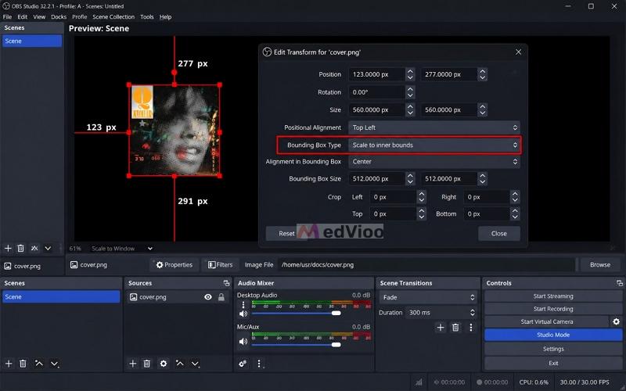
Task: Move source up in the Sources dock
Action: [180, 364]
